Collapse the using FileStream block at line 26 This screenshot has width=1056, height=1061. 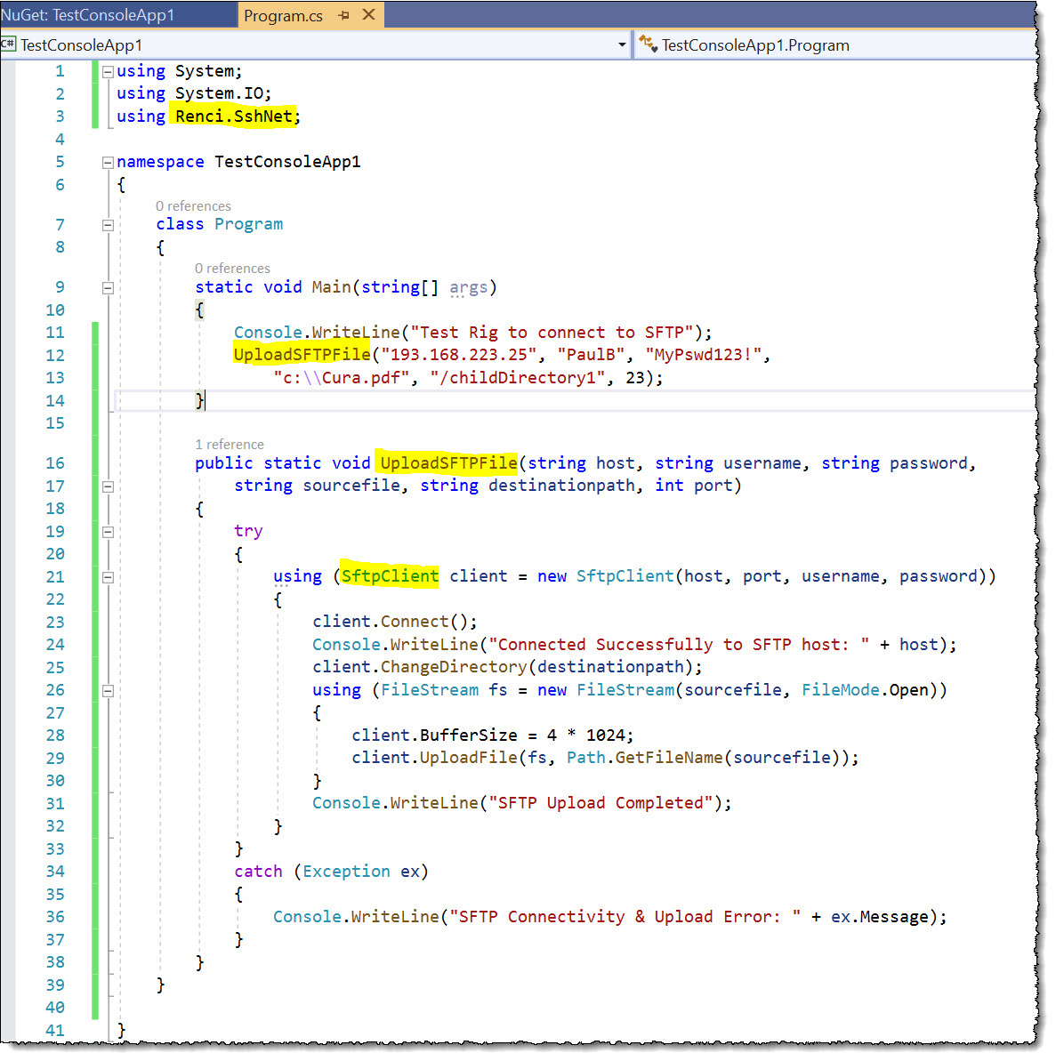(108, 691)
